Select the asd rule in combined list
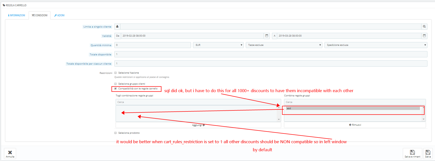This screenshot has height=161, width=435. click(353, 108)
